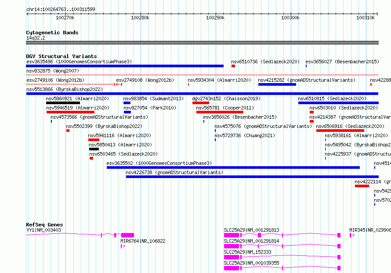
Task: Open SLC25A29|NM_001039355 transcript label
Action: tap(252, 263)
